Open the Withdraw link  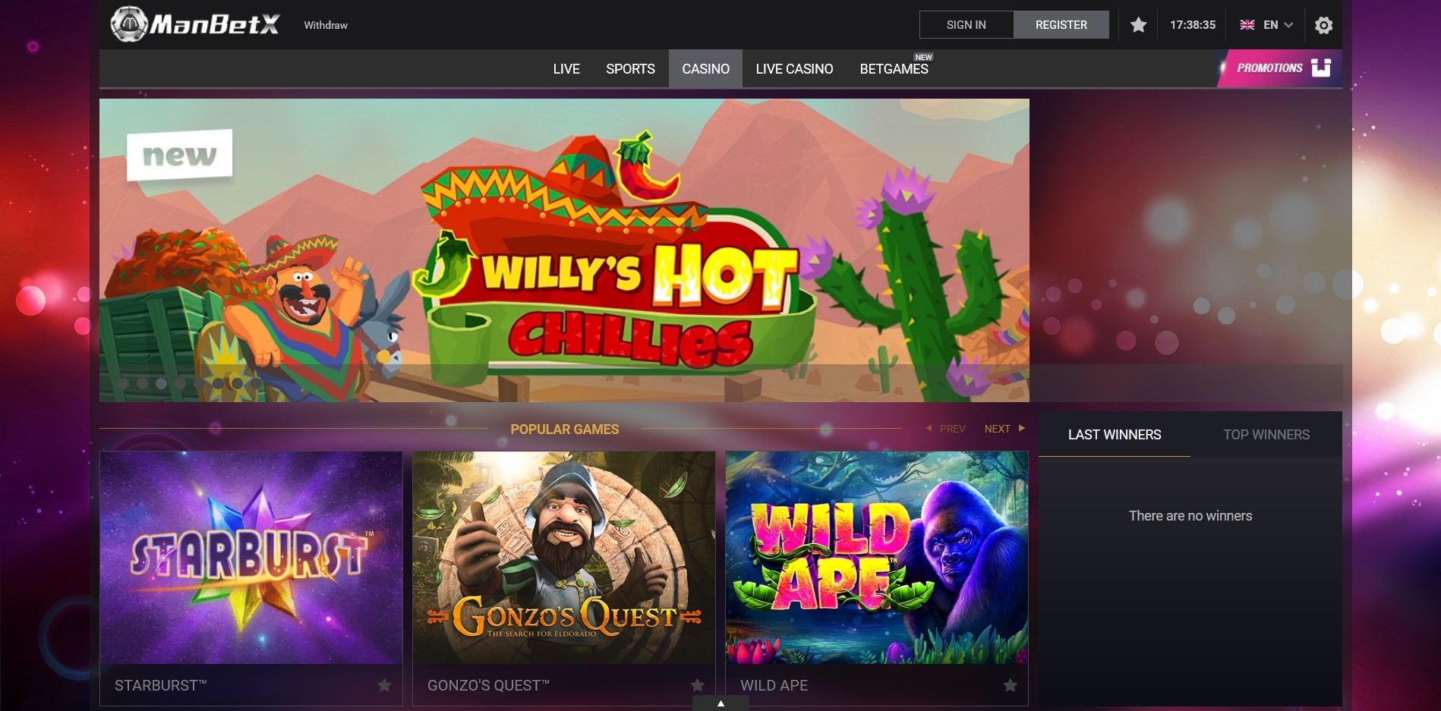[326, 25]
